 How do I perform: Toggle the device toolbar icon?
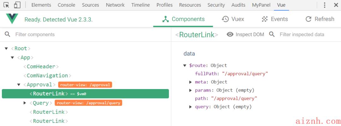(17, 5)
